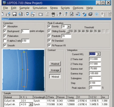
Task: Click the blue diagonal reflection icon
Action: 84,14
